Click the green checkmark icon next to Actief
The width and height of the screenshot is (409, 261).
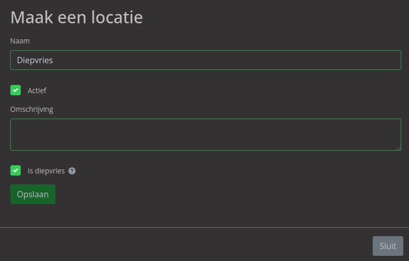click(x=16, y=91)
